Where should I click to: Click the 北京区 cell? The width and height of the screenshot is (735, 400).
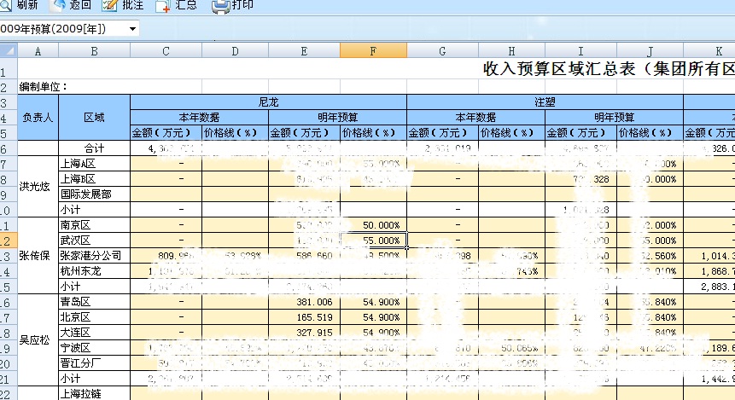point(94,317)
